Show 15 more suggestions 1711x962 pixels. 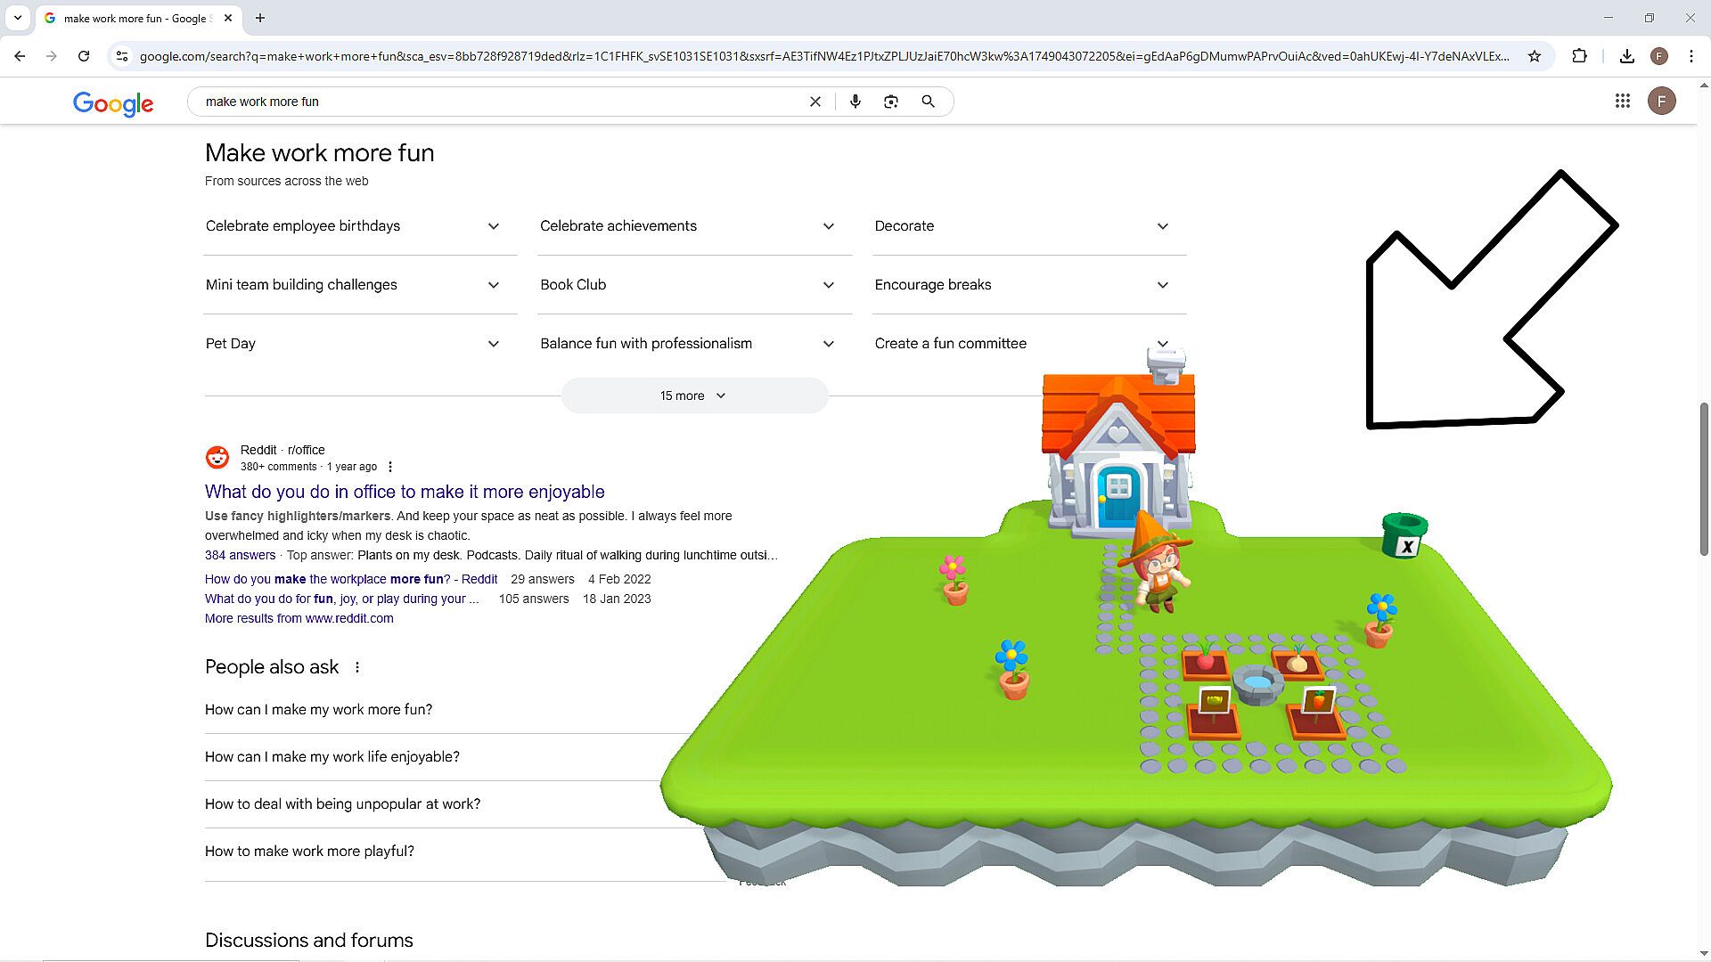(693, 395)
